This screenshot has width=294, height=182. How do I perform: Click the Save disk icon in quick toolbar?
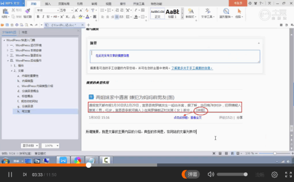click(7, 25)
